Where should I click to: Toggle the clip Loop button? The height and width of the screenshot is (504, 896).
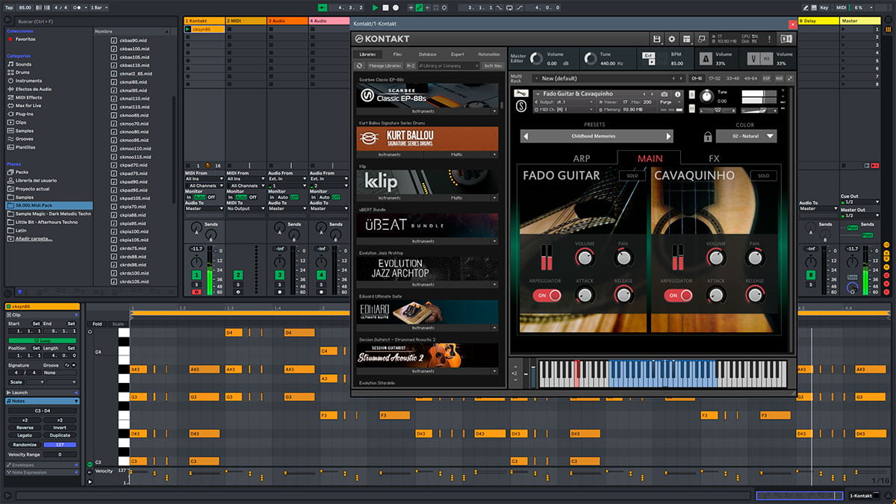click(x=43, y=340)
